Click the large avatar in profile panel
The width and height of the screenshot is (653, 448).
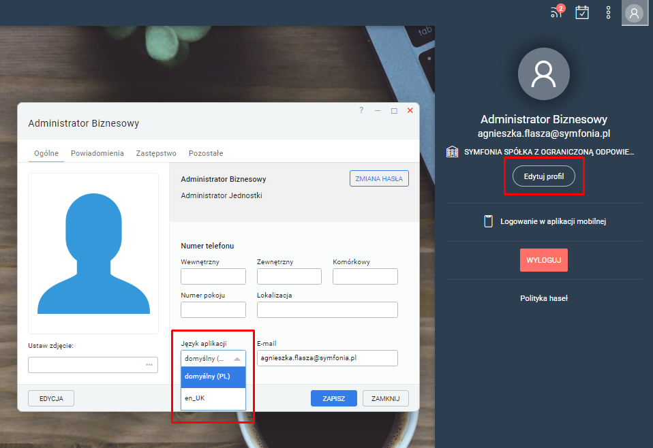[543, 74]
